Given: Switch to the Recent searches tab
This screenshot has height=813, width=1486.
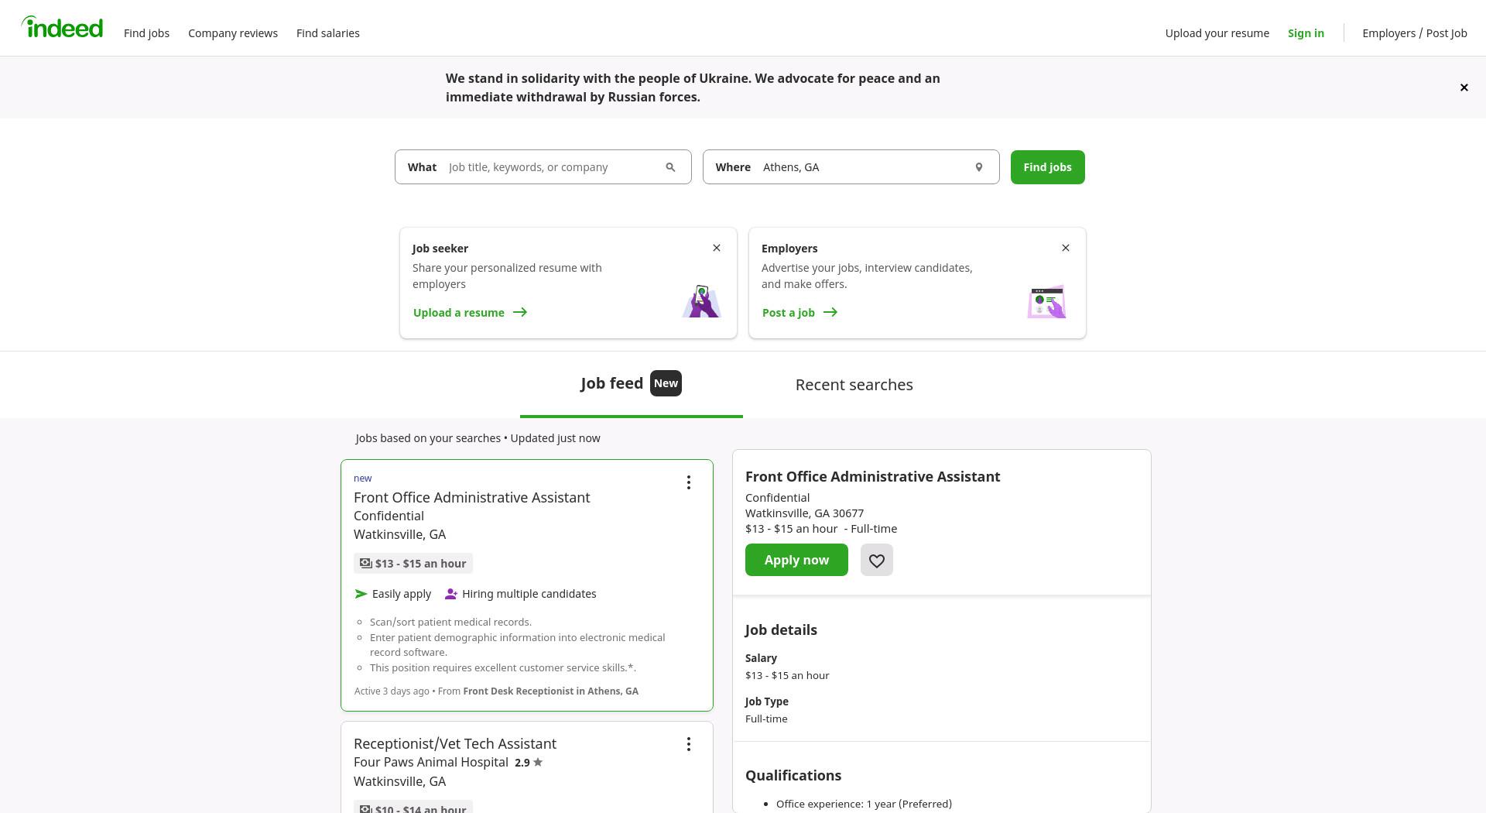Looking at the screenshot, I should 854,385.
